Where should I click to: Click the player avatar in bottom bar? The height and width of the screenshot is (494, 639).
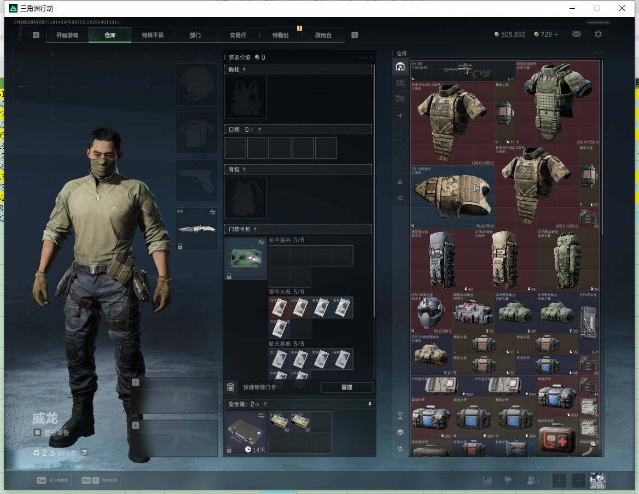click(597, 480)
